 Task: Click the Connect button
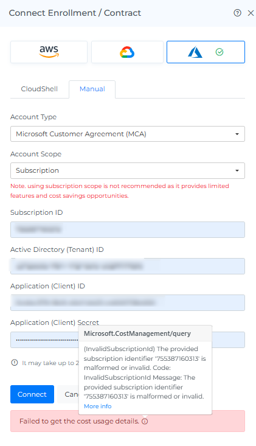tap(32, 394)
